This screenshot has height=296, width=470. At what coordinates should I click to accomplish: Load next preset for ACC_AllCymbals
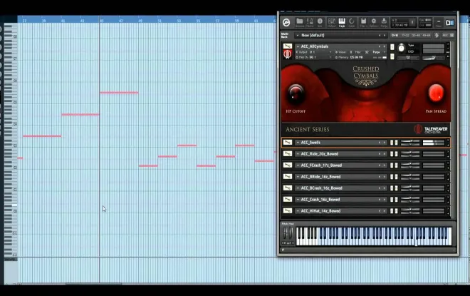[385, 46]
